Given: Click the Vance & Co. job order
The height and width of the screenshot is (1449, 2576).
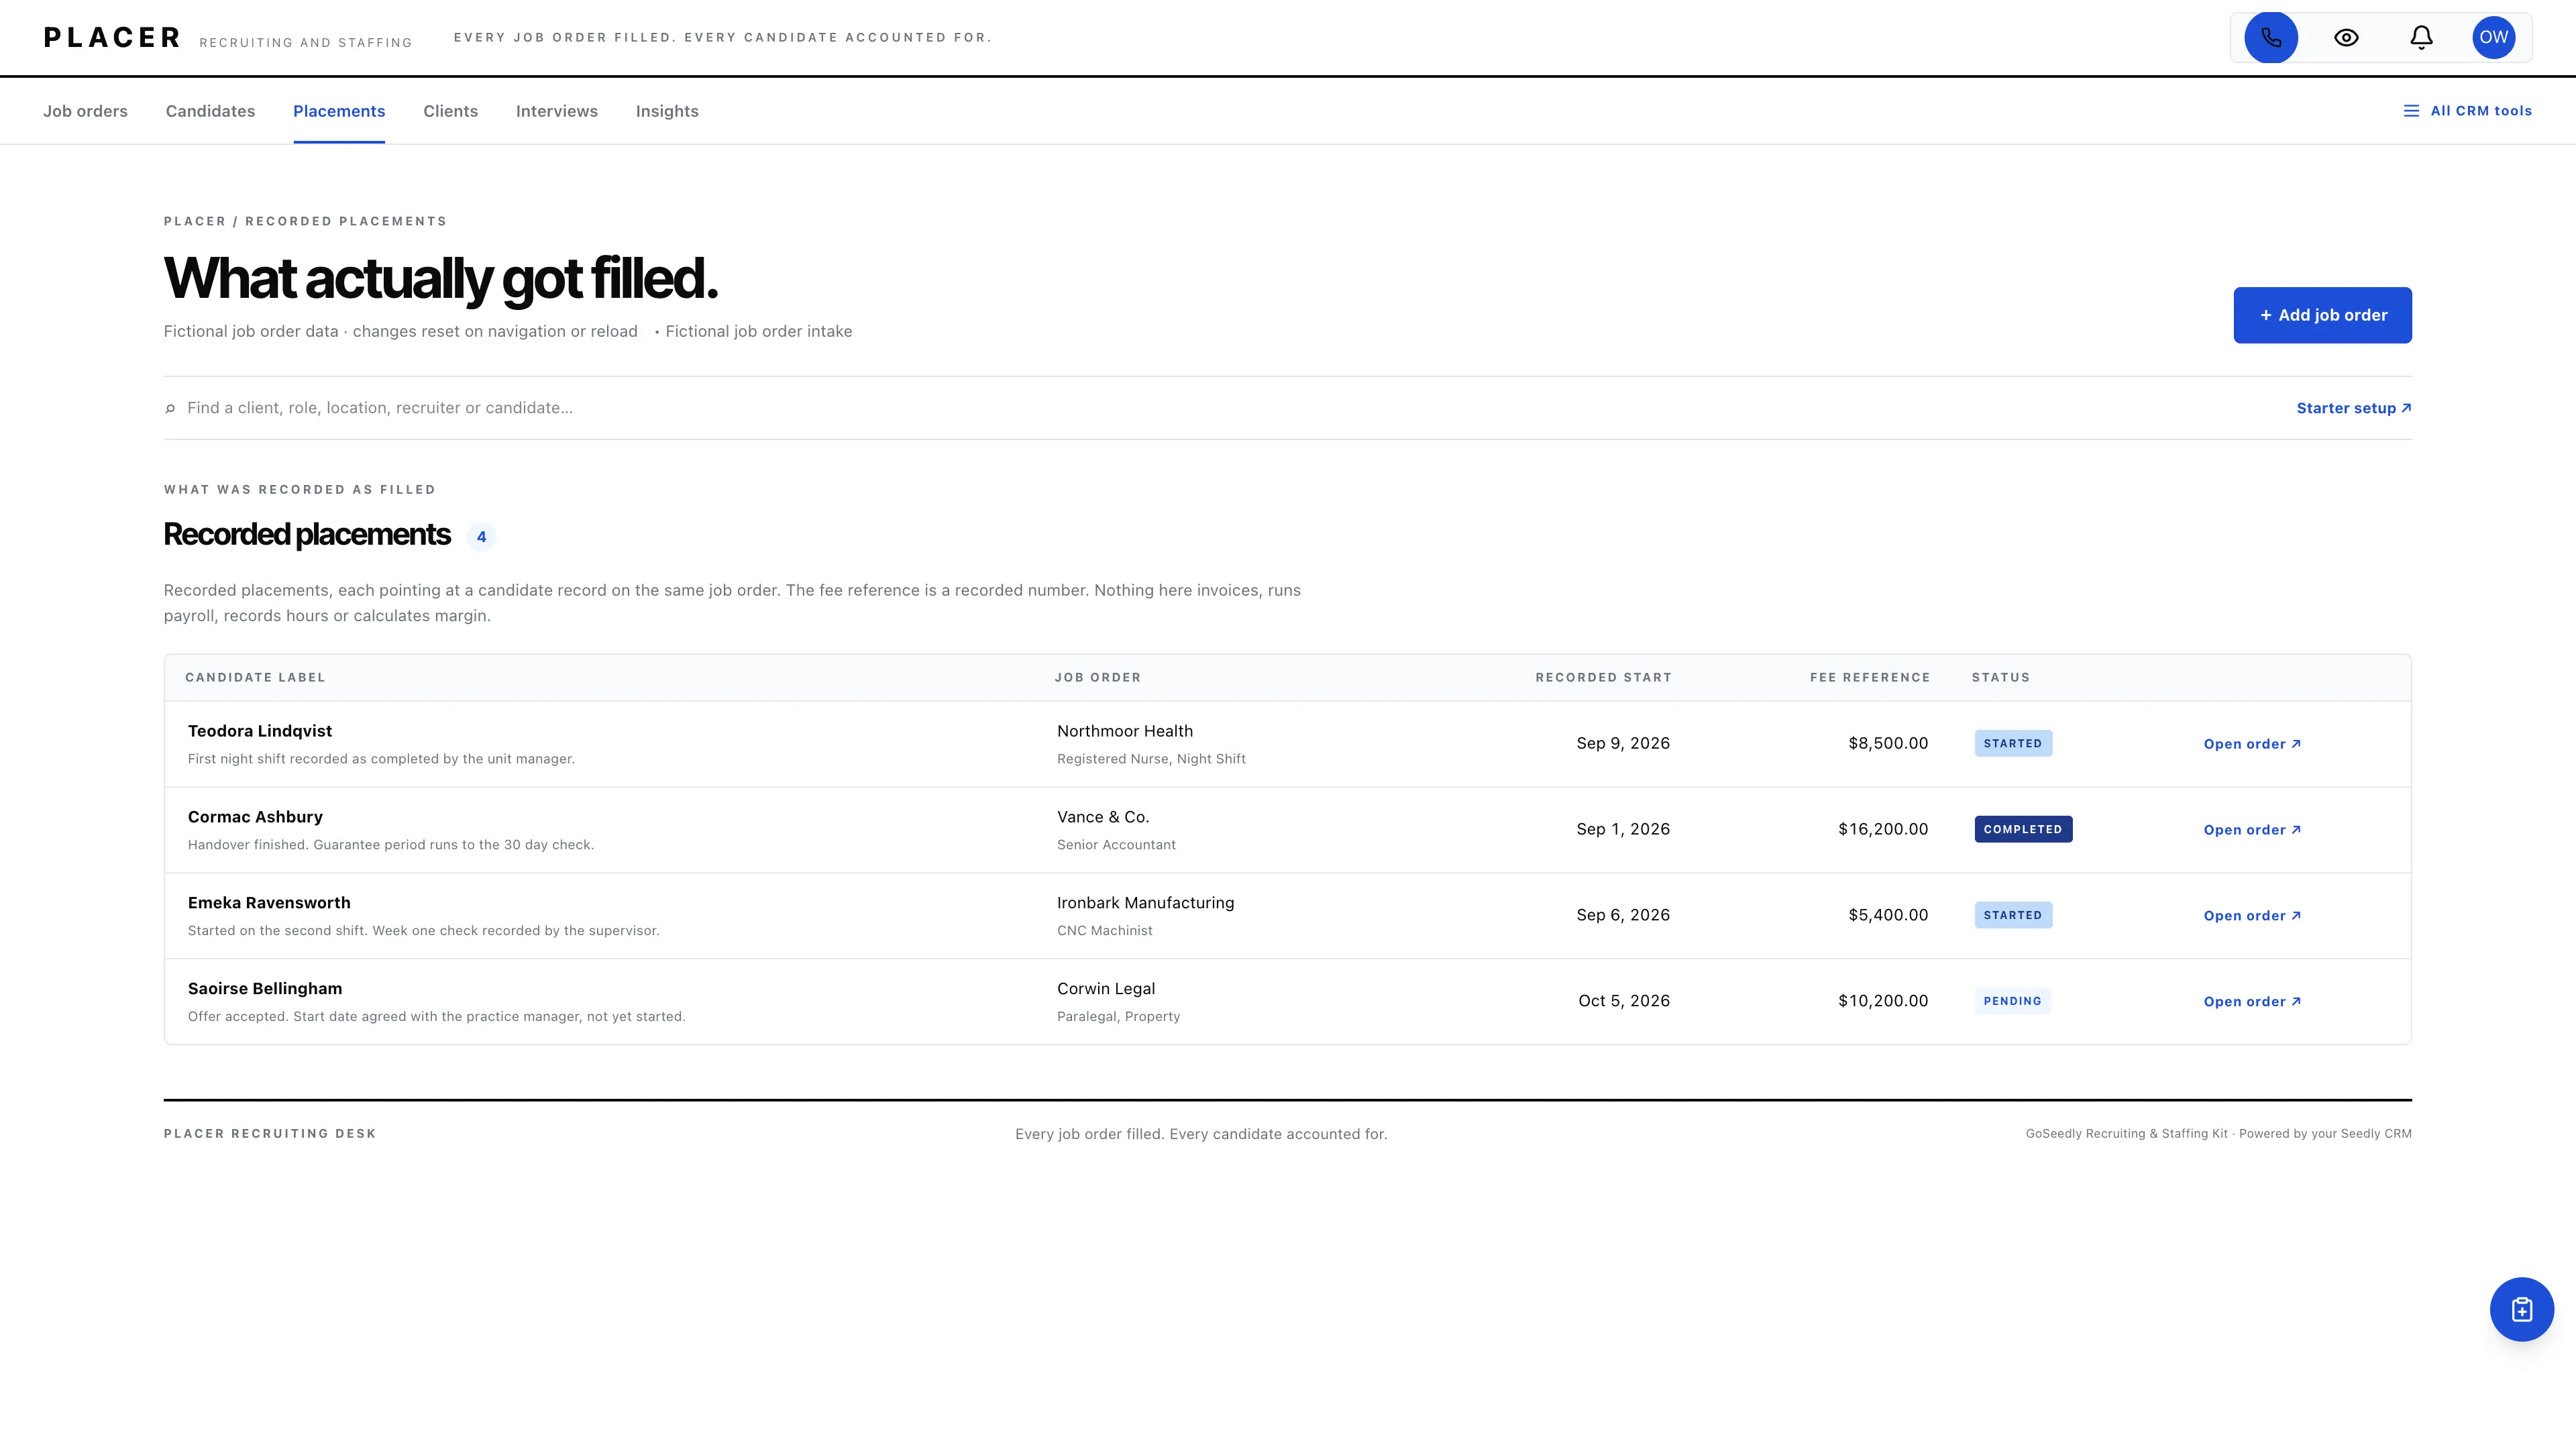Looking at the screenshot, I should [1103, 817].
